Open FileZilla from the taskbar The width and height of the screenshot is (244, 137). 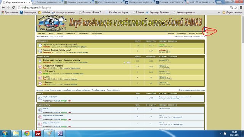(38, 134)
